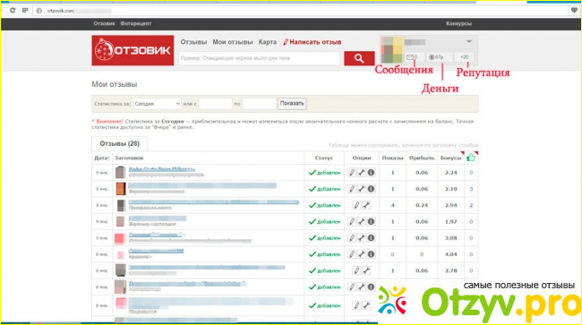Screen dimensions: 582x325
Task: Click the heart bookmark icon in address bar
Action: click(574, 11)
